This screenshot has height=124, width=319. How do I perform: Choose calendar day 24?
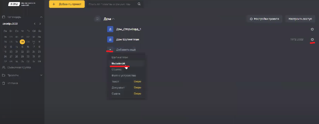click(x=34, y=51)
